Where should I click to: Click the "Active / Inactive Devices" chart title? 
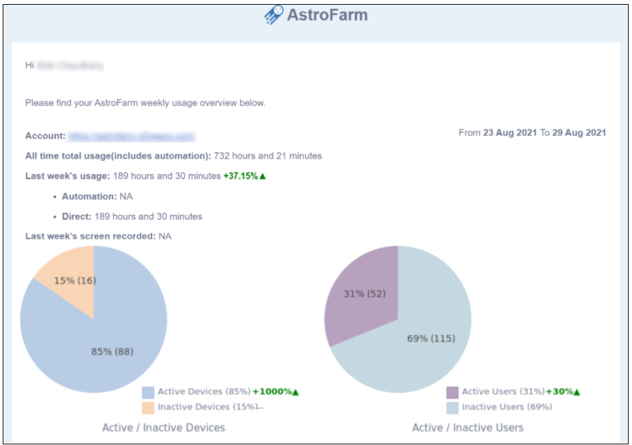tap(163, 427)
